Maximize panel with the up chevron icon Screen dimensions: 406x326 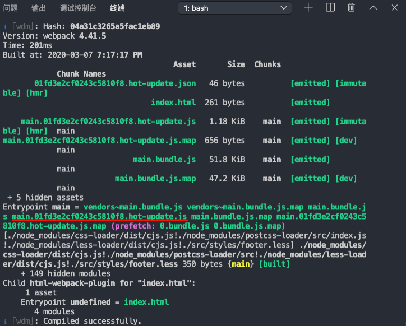coord(373,7)
